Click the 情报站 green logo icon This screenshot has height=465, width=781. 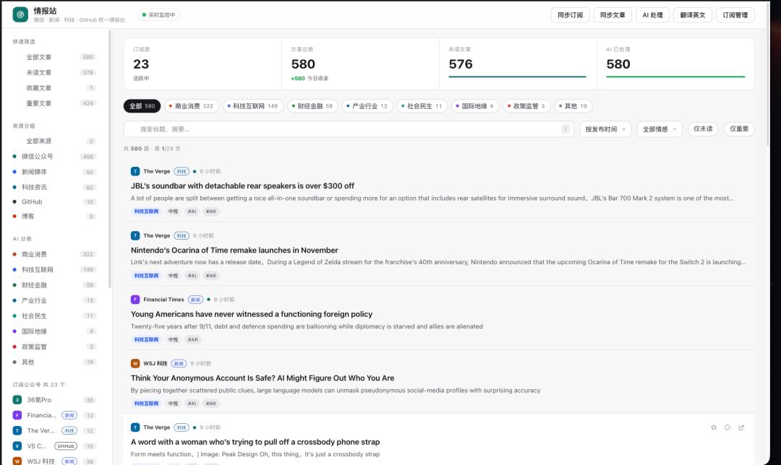pyautogui.click(x=20, y=14)
